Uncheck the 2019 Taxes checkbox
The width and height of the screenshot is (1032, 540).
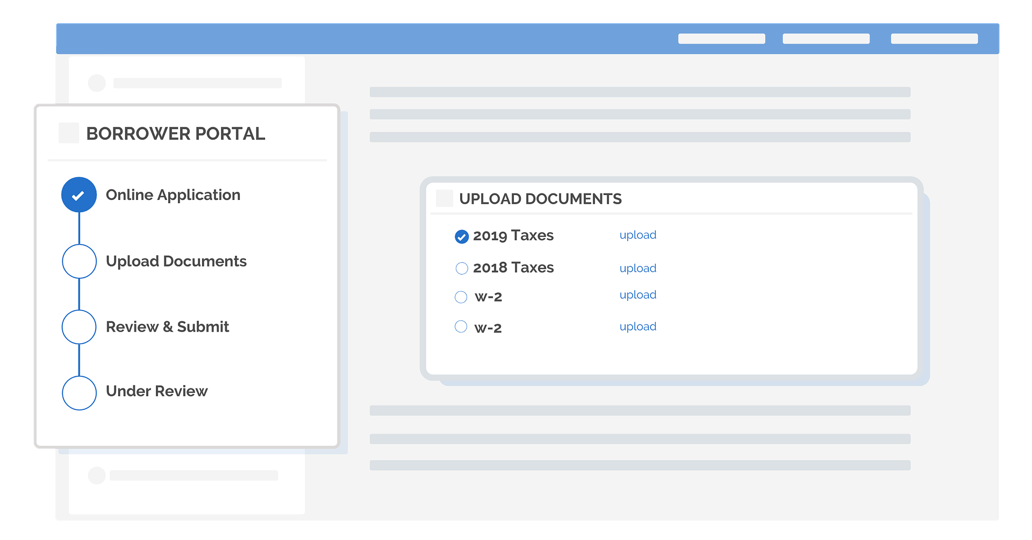tap(461, 236)
